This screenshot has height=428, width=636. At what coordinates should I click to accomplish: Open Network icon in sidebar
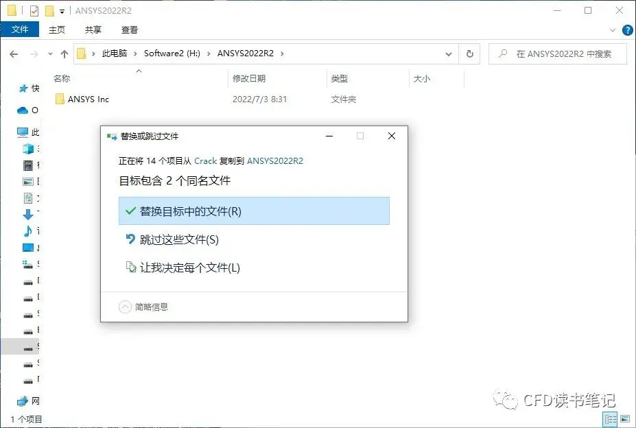pos(23,401)
